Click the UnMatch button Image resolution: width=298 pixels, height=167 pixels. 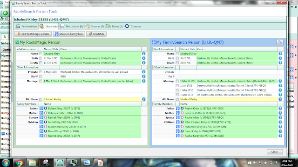pyautogui.click(x=96, y=34)
